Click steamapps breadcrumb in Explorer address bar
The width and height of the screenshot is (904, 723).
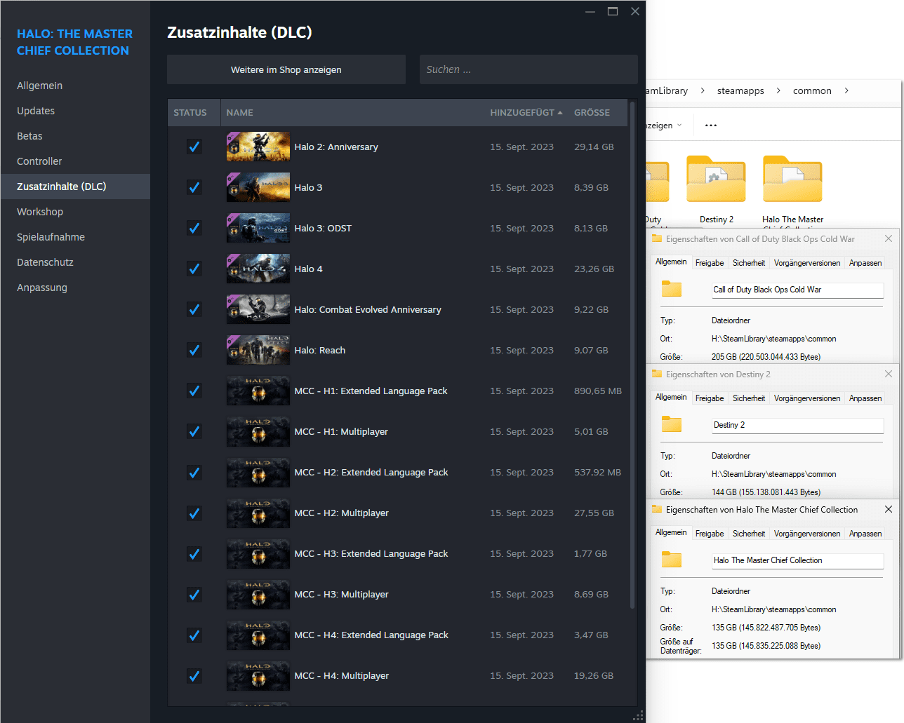740,90
